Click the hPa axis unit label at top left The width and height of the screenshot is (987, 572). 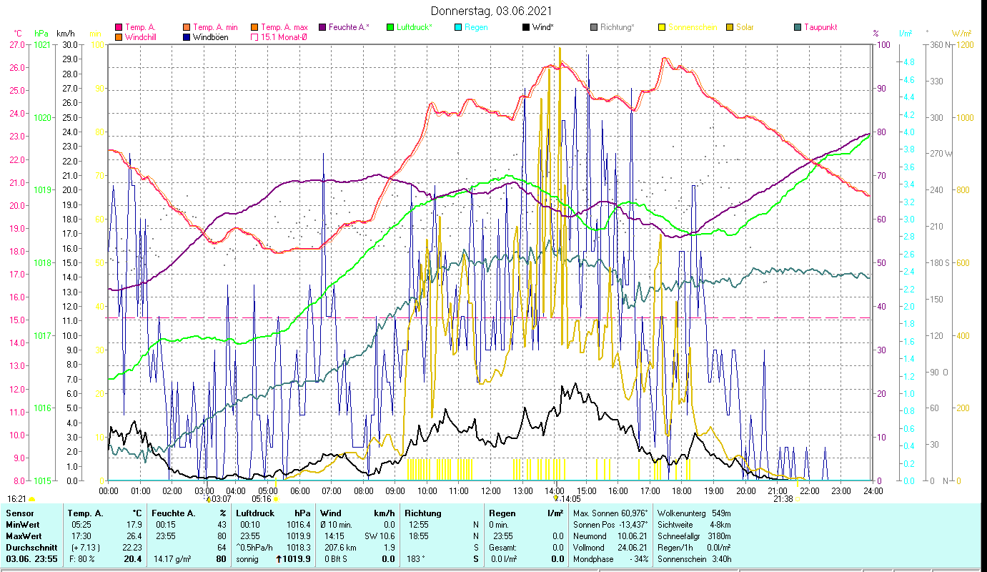[41, 34]
